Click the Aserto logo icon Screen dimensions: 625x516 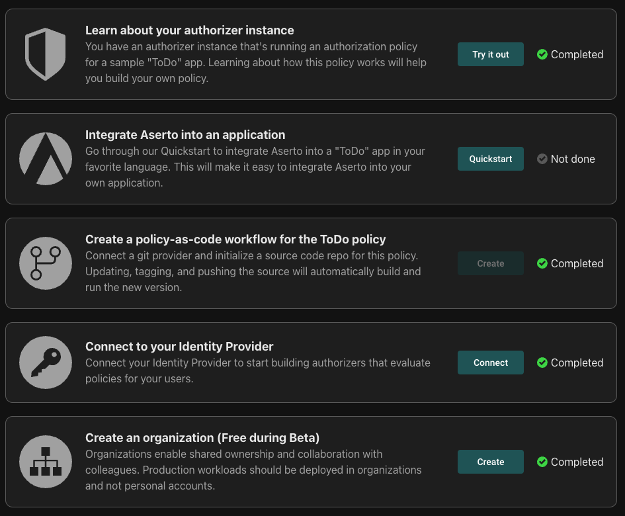click(46, 159)
